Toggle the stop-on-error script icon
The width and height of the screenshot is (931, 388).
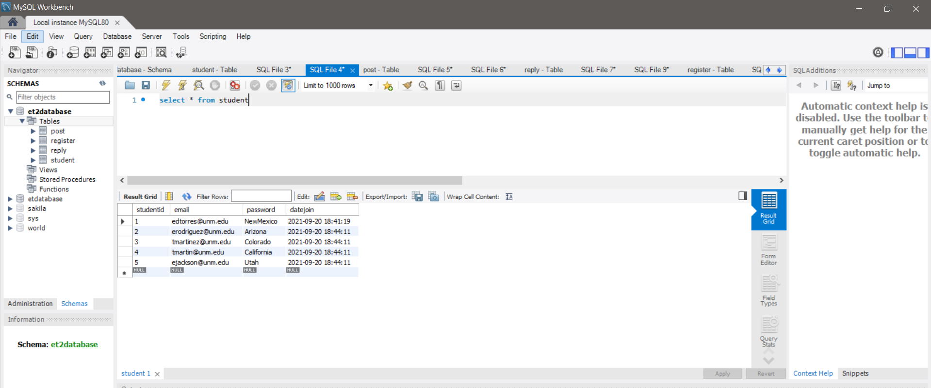(235, 85)
